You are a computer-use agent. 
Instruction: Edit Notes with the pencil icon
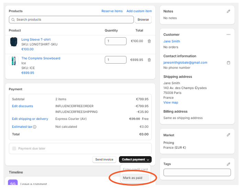pos(229,11)
